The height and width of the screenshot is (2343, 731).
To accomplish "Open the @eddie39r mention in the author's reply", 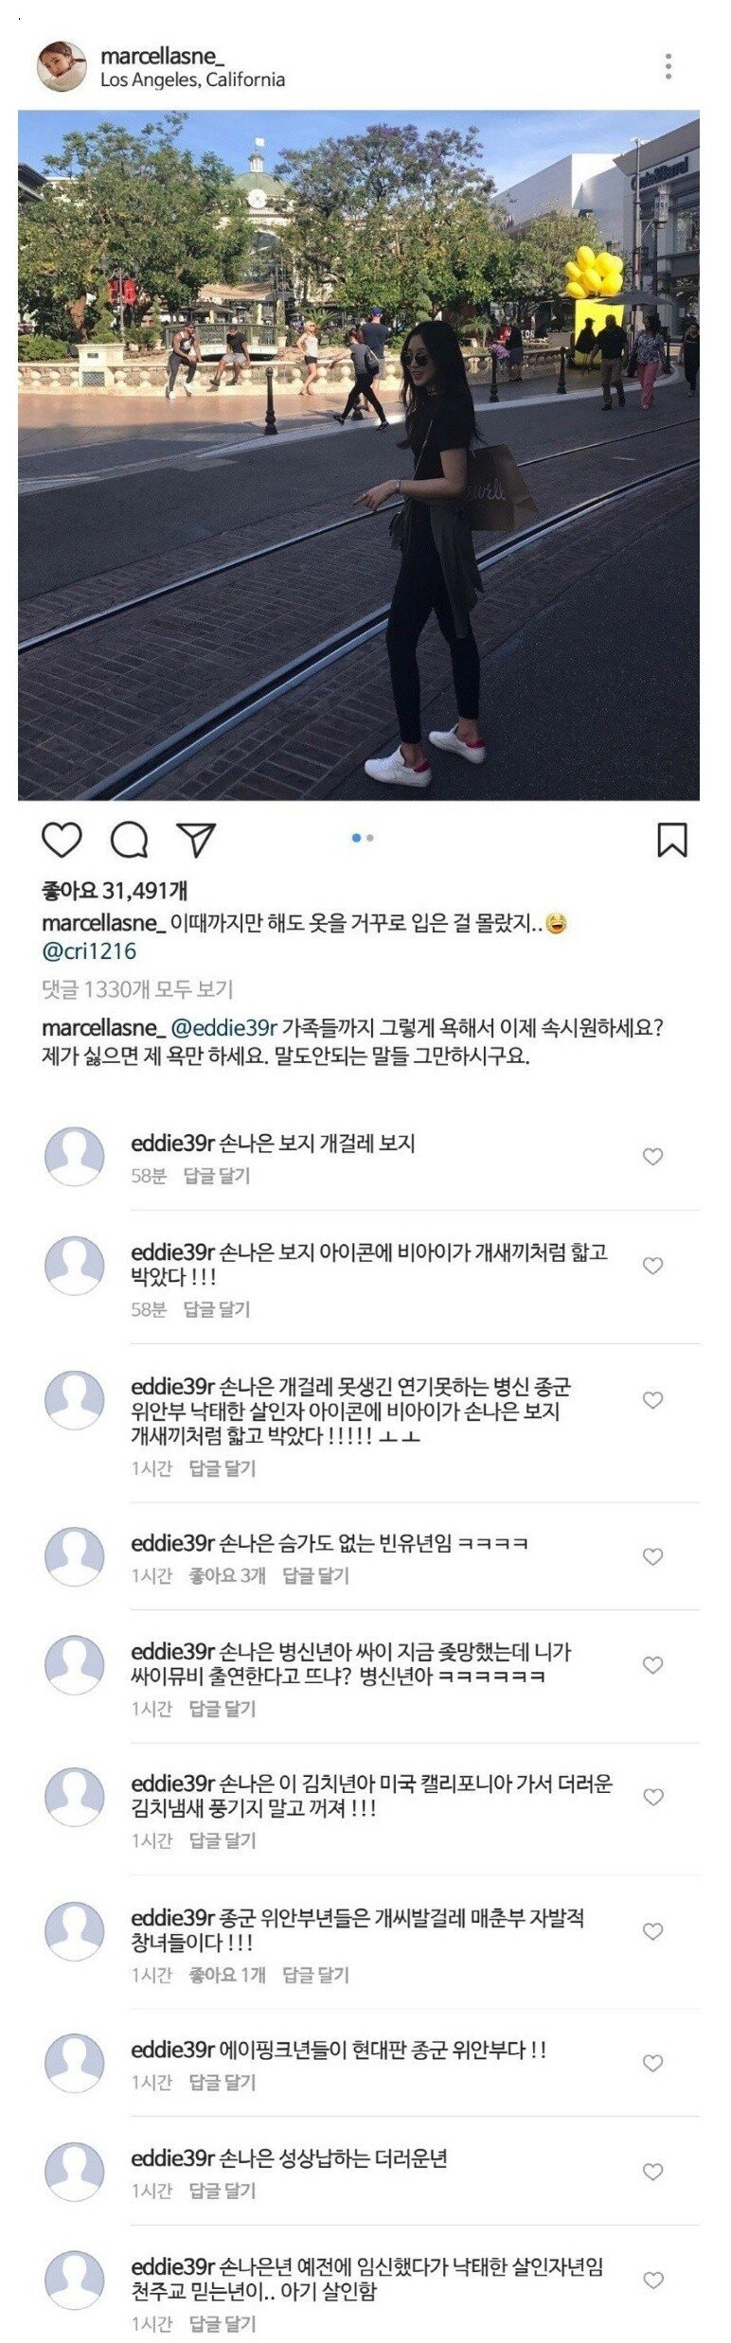I will 223,1028.
